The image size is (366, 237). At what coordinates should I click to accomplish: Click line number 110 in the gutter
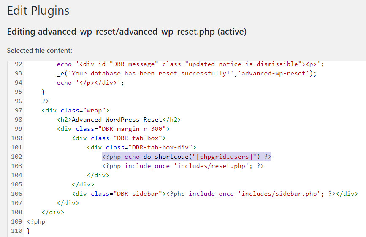click(x=16, y=231)
